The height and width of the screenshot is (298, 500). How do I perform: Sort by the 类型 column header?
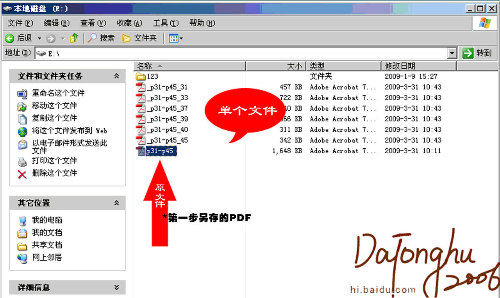[343, 66]
